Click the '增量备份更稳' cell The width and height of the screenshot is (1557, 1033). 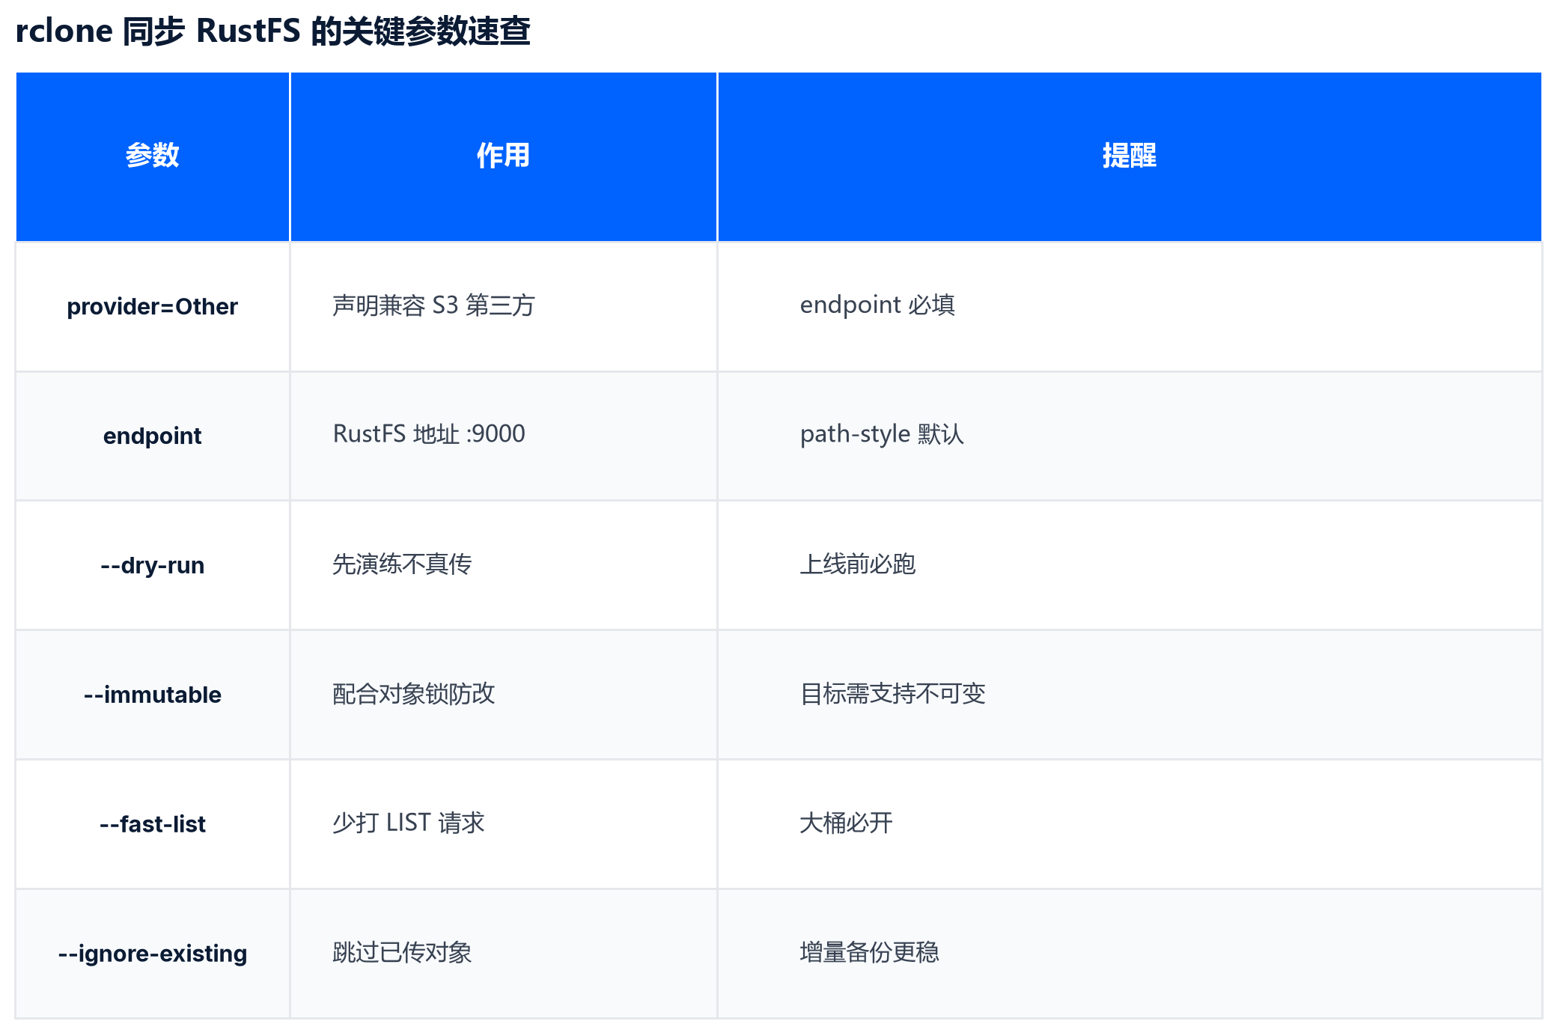pos(1130,954)
